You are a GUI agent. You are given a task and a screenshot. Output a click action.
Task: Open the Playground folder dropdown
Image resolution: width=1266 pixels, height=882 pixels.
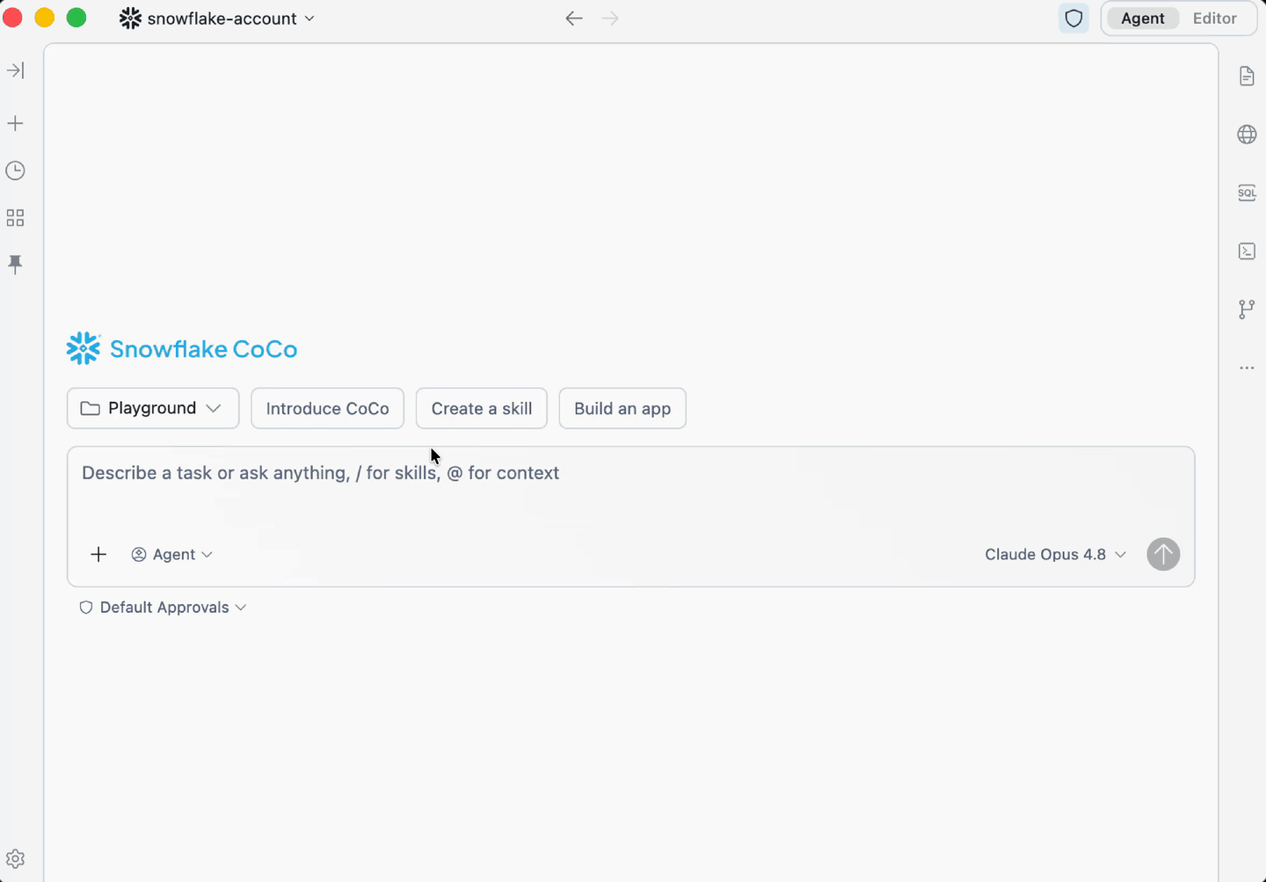click(x=153, y=408)
